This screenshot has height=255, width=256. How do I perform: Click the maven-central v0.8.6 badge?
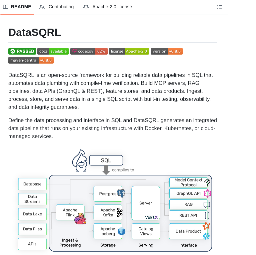click(31, 60)
